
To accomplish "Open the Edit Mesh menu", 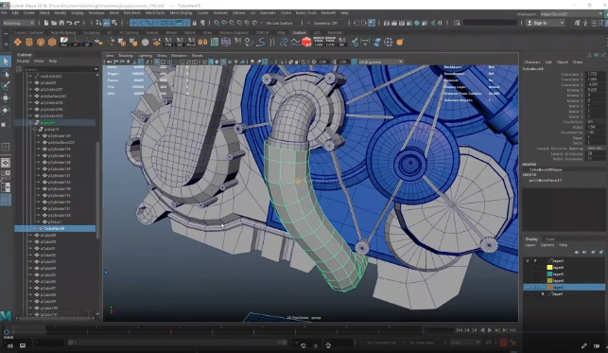I will (x=132, y=13).
